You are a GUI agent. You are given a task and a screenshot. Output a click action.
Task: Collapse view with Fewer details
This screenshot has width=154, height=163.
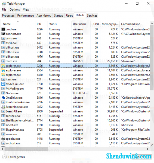click(13, 157)
